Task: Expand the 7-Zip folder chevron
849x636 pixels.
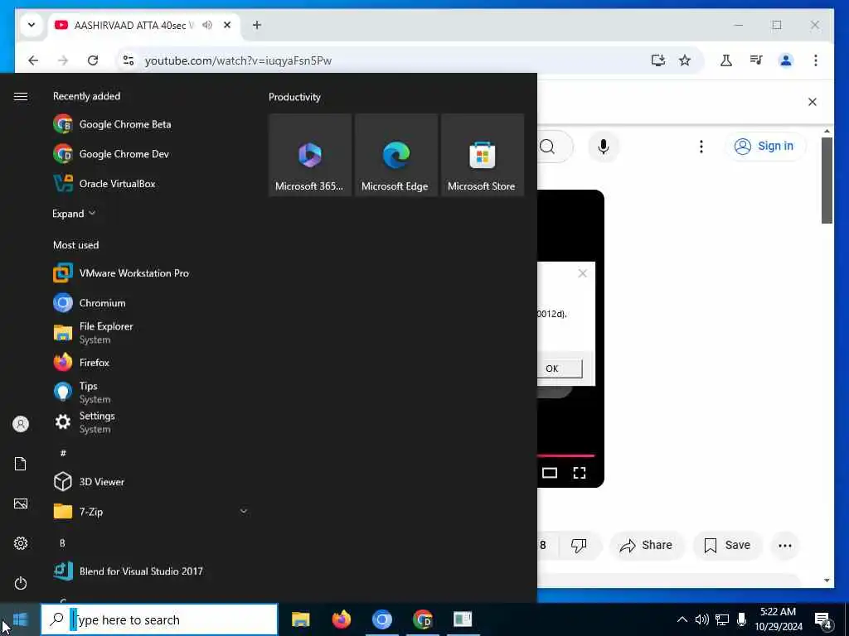Action: tap(244, 511)
